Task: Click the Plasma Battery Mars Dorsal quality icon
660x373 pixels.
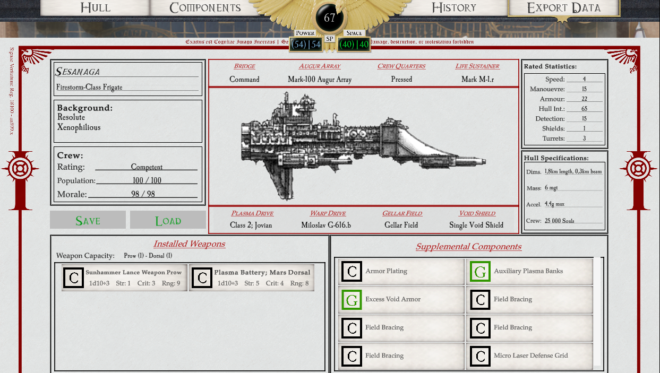Action: [202, 277]
